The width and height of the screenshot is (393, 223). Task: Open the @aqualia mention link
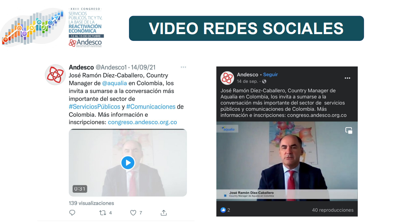(115, 83)
